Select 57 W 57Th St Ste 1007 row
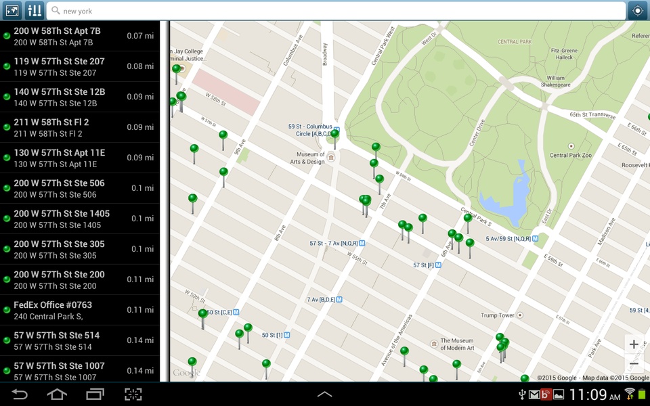650x406 pixels. tap(80, 370)
